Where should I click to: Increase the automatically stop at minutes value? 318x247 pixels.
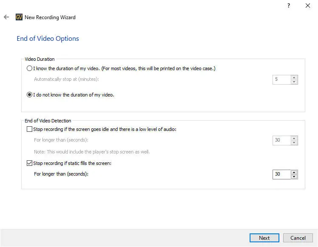(x=294, y=78)
